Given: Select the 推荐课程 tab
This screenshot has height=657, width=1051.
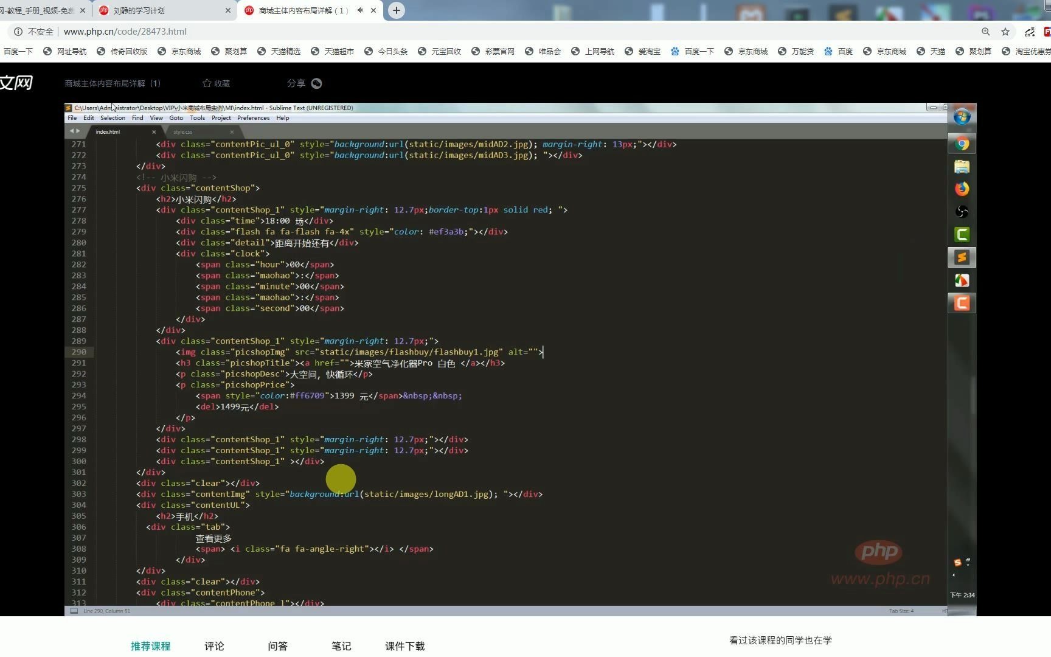Looking at the screenshot, I should point(150,646).
